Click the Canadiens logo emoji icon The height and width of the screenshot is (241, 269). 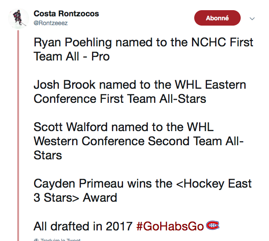212,225
